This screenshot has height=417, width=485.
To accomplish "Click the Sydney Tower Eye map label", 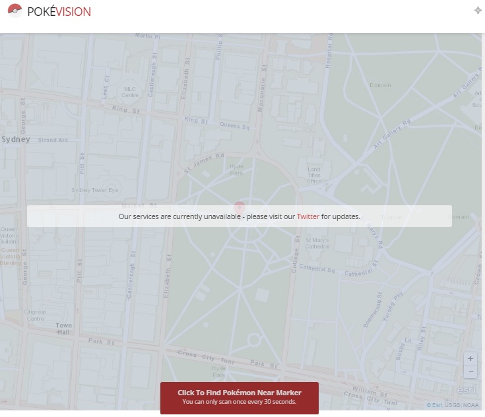I will (x=95, y=190).
